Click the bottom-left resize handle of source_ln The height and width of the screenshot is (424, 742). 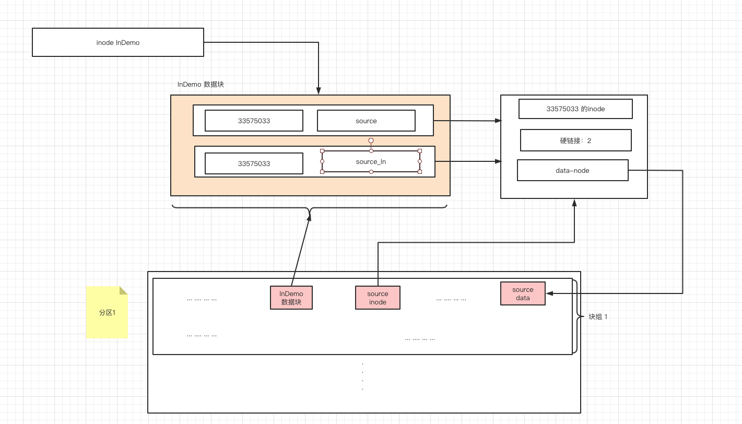click(322, 171)
